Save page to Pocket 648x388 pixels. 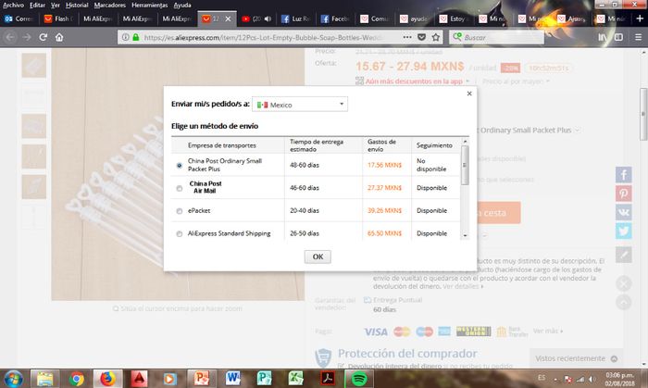[x=421, y=37]
